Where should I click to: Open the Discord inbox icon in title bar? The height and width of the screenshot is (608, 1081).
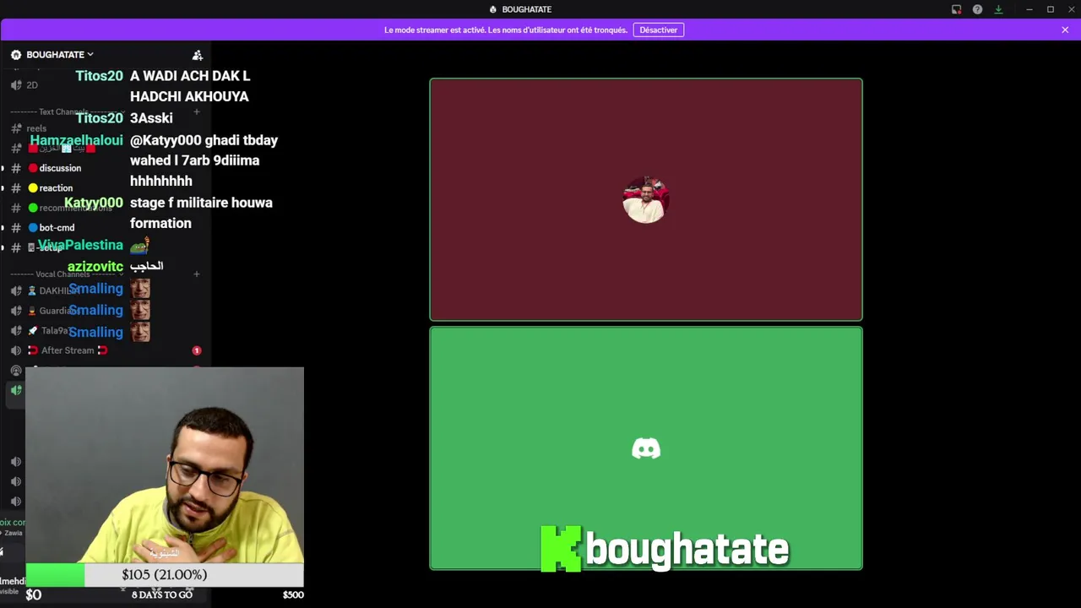pyautogui.click(x=956, y=9)
